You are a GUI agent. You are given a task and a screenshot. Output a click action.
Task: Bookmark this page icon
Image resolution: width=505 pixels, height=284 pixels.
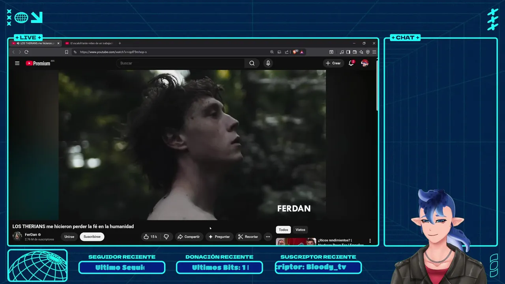click(x=66, y=52)
